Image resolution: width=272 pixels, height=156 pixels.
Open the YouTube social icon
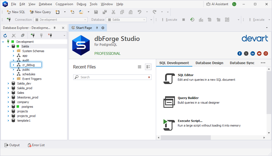click(x=259, y=53)
